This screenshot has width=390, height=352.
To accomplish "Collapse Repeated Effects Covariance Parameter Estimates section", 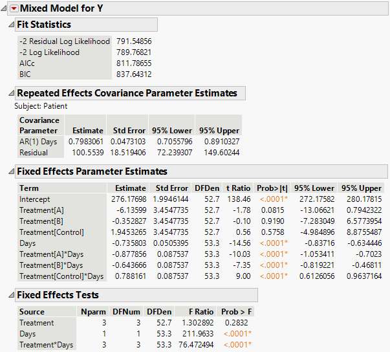I will point(11,93).
